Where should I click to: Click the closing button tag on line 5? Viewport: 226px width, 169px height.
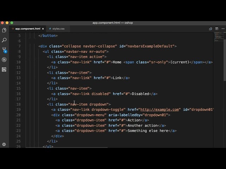(x=48, y=36)
